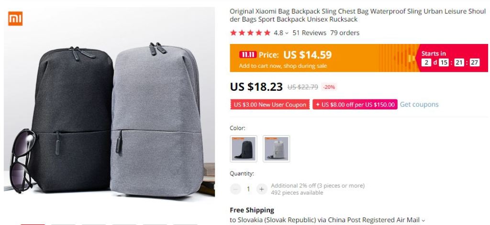Screen dimensions: 490x225
Task: Click the 11.11 Price US $14.59 sale banner
Action: [359, 58]
